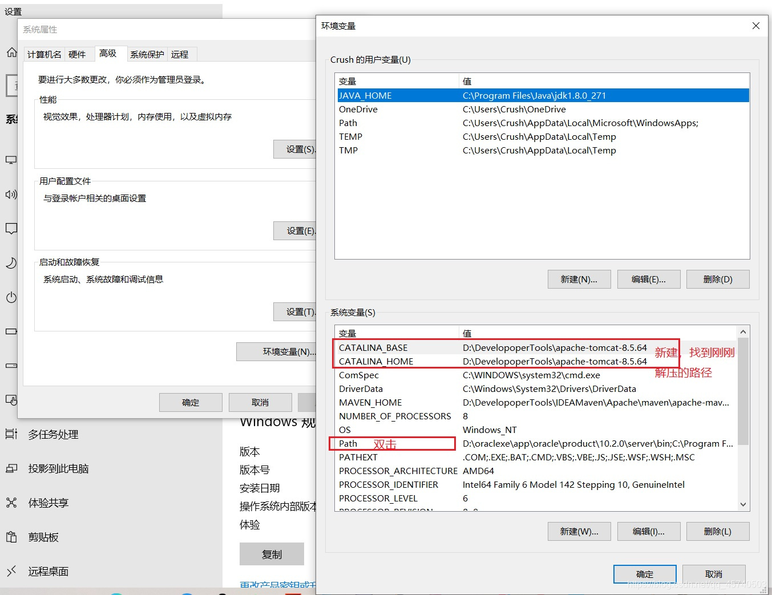
Task: Open the 系统保护 tab
Action: click(x=147, y=54)
